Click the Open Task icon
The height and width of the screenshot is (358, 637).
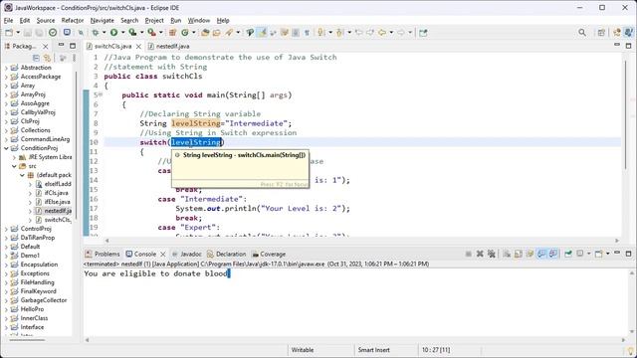coord(217,33)
